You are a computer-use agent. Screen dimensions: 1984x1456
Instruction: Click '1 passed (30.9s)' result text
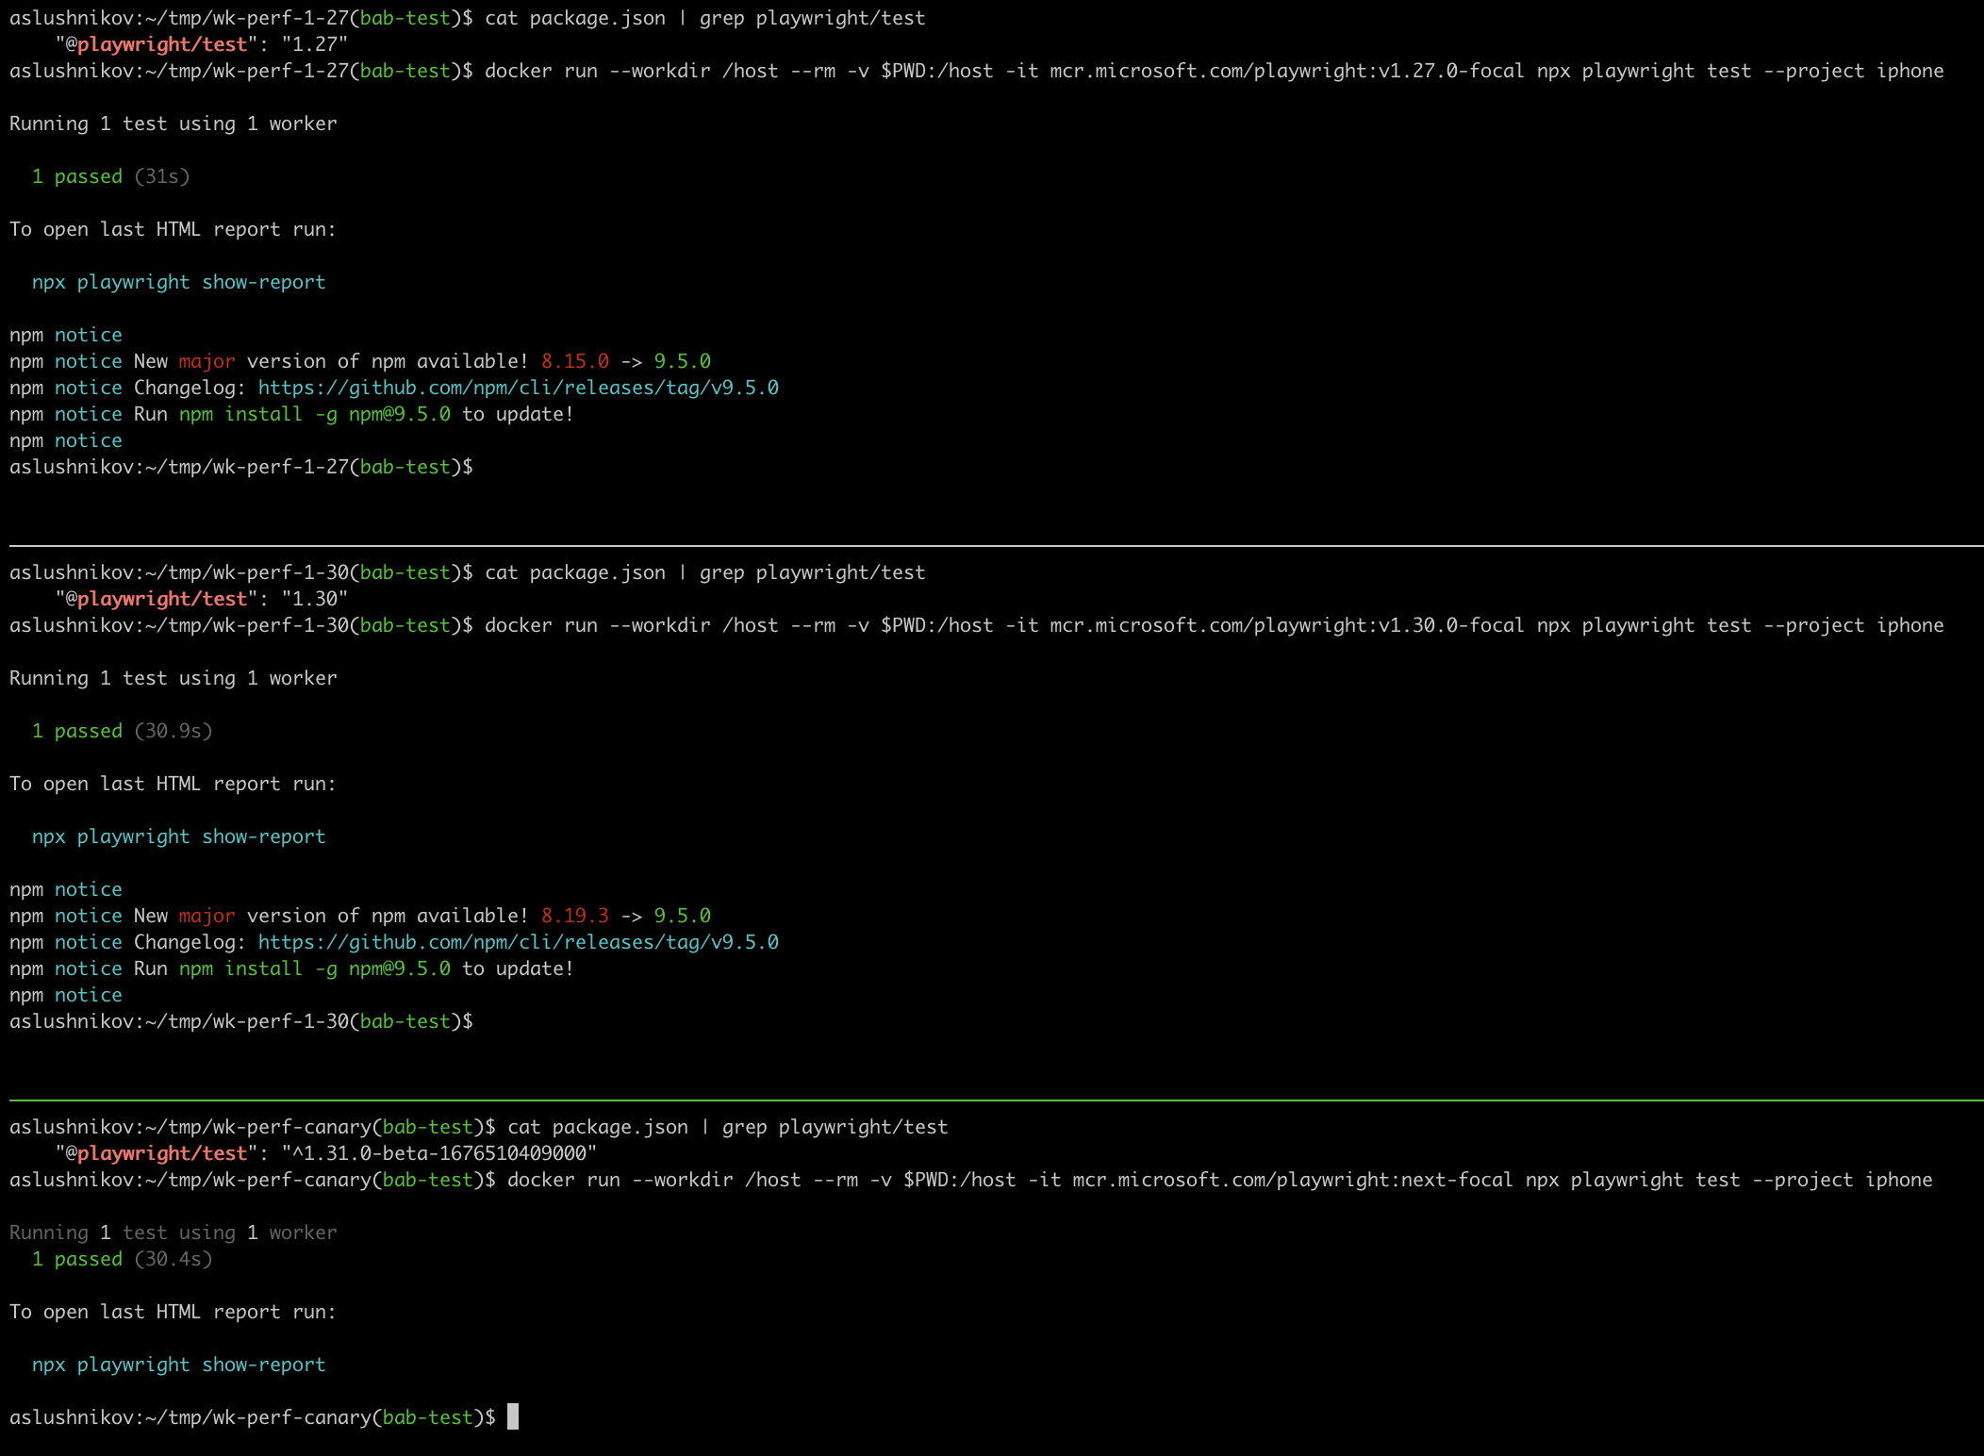click(122, 731)
